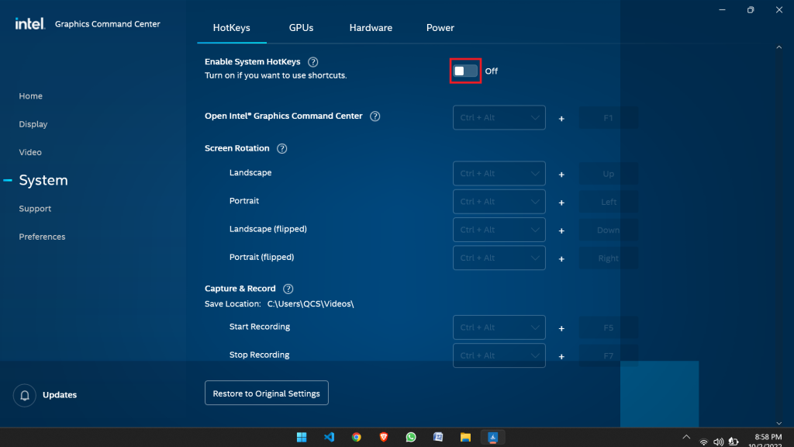794x447 pixels.
Task: Click the Down key field
Action: [608, 230]
